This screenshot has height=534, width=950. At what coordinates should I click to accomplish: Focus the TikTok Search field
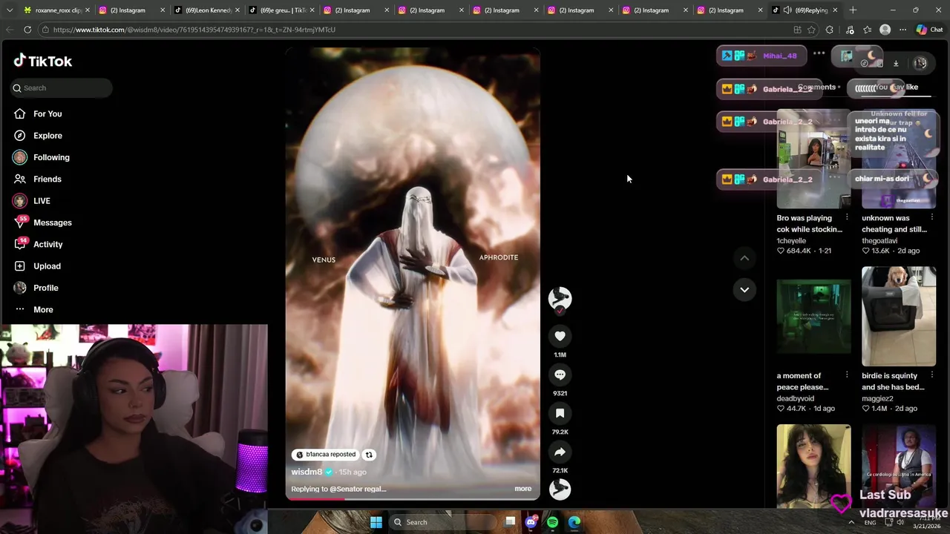(62, 88)
